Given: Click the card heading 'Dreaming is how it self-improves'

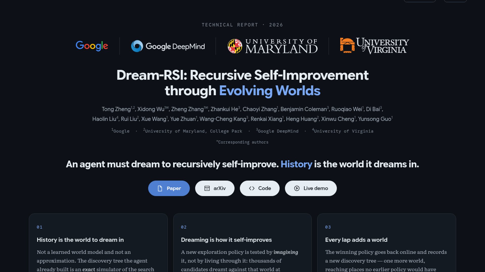Looking at the screenshot, I should click(226, 240).
